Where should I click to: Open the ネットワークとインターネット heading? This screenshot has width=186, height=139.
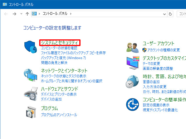tap(64, 71)
